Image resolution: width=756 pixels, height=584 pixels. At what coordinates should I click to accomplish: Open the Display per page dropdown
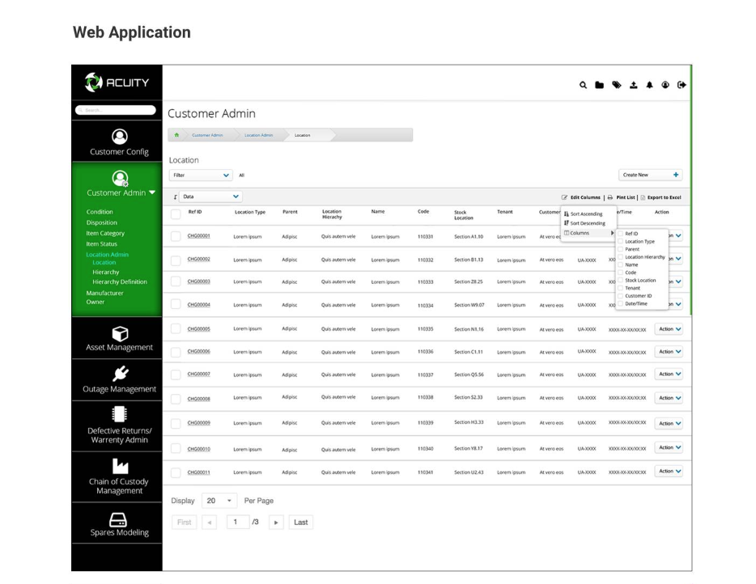point(219,501)
